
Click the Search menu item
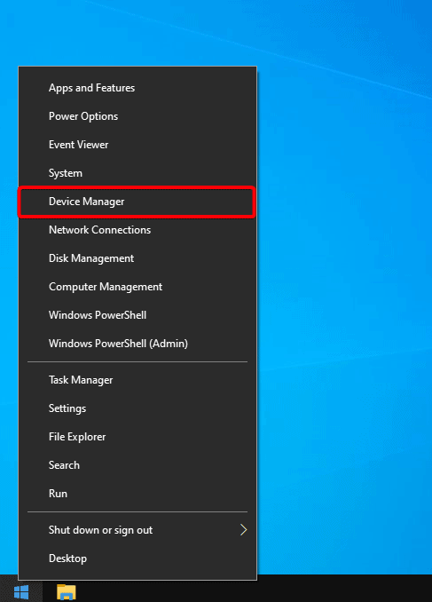coord(137,465)
